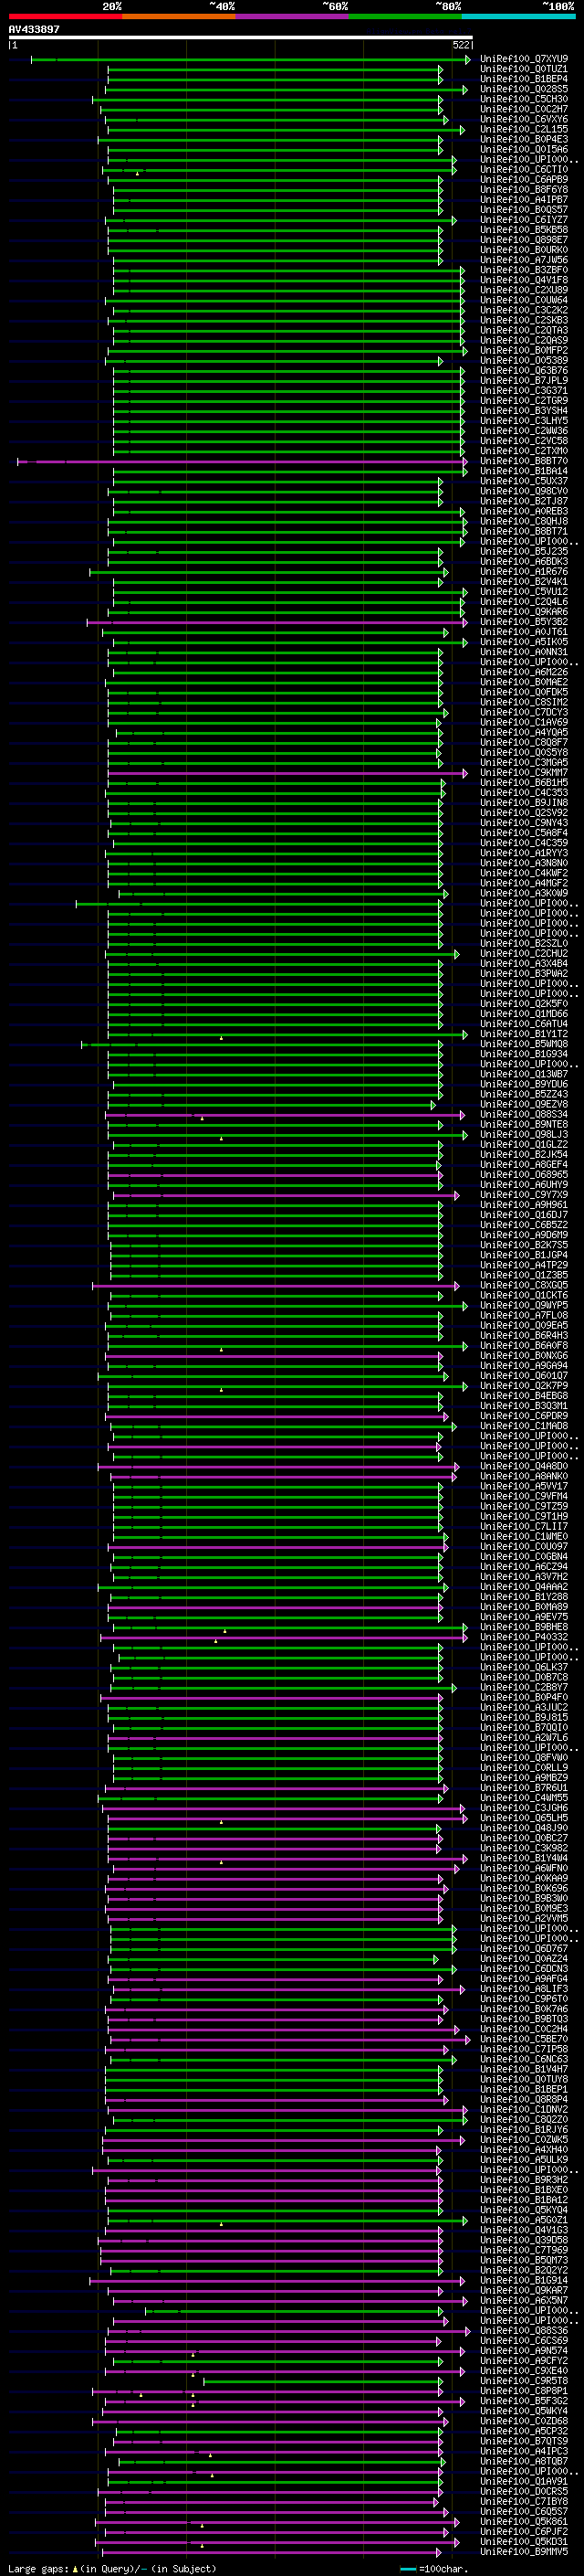The width and height of the screenshot is (584, 2576).
Task: Choose the UniRef100_B0MFP2 entry
Action: pos(524,350)
